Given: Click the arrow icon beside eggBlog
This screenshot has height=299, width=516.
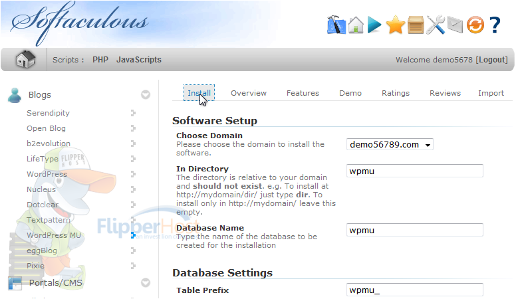Looking at the screenshot, I should click(133, 250).
